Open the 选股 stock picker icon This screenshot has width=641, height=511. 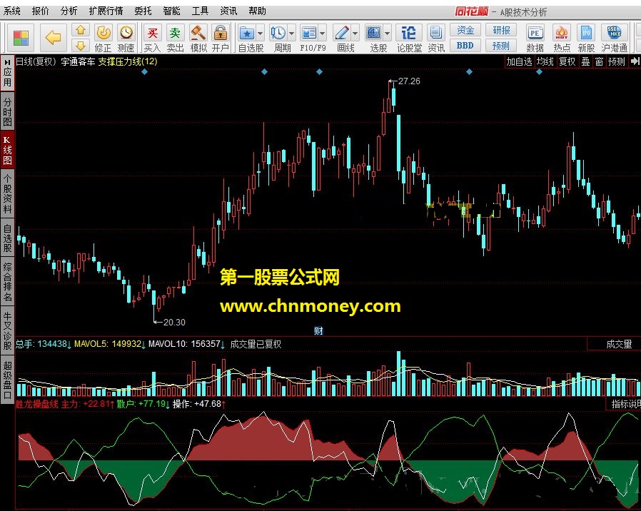[373, 34]
